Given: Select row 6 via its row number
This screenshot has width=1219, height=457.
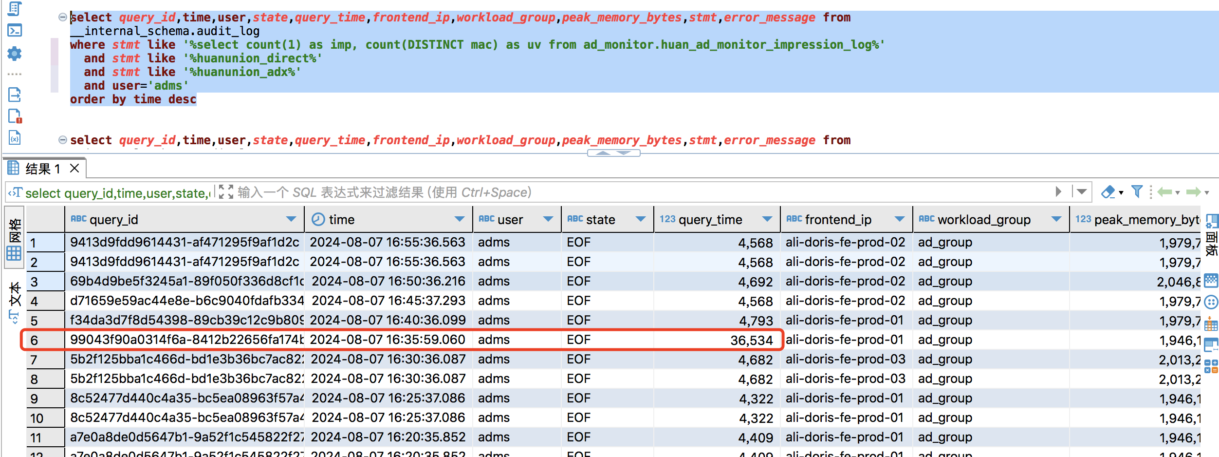Looking at the screenshot, I should click(x=45, y=340).
